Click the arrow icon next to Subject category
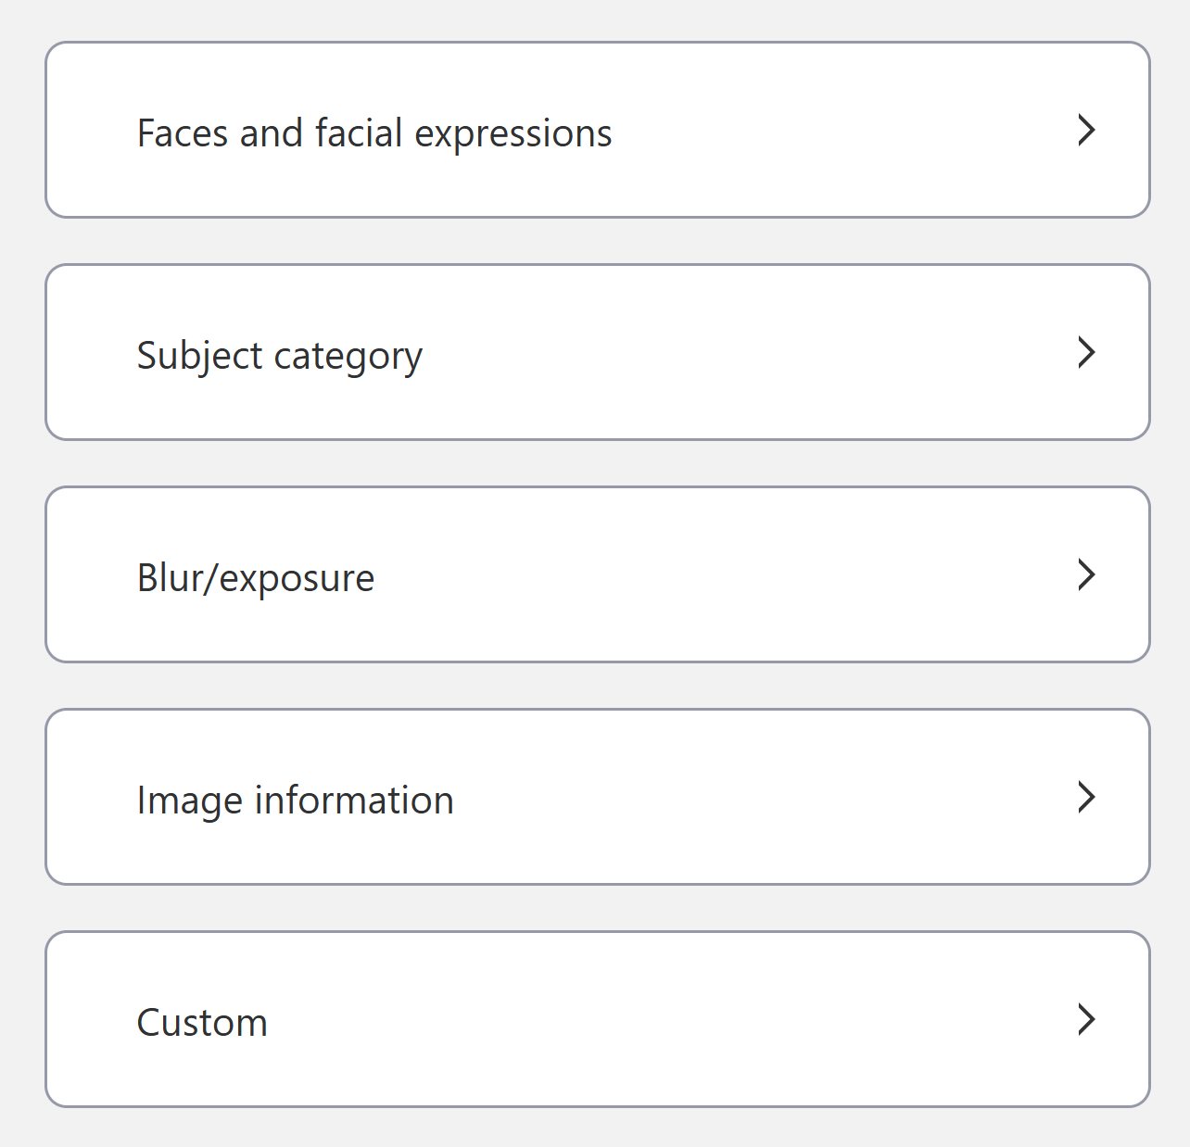Viewport: 1190px width, 1147px height. [1086, 353]
